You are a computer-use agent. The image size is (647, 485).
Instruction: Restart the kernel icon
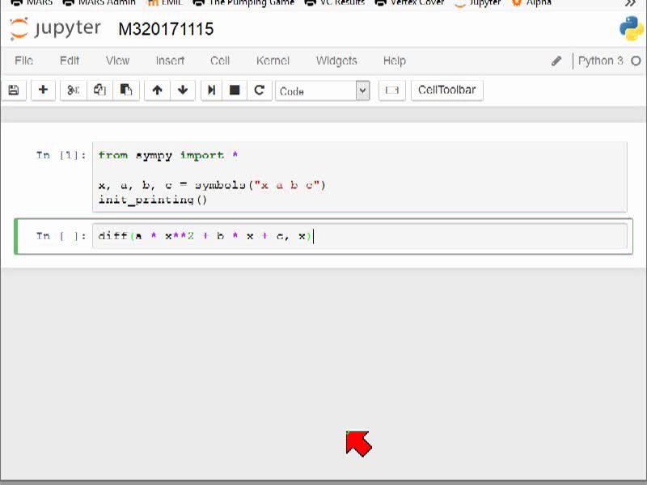(x=259, y=90)
